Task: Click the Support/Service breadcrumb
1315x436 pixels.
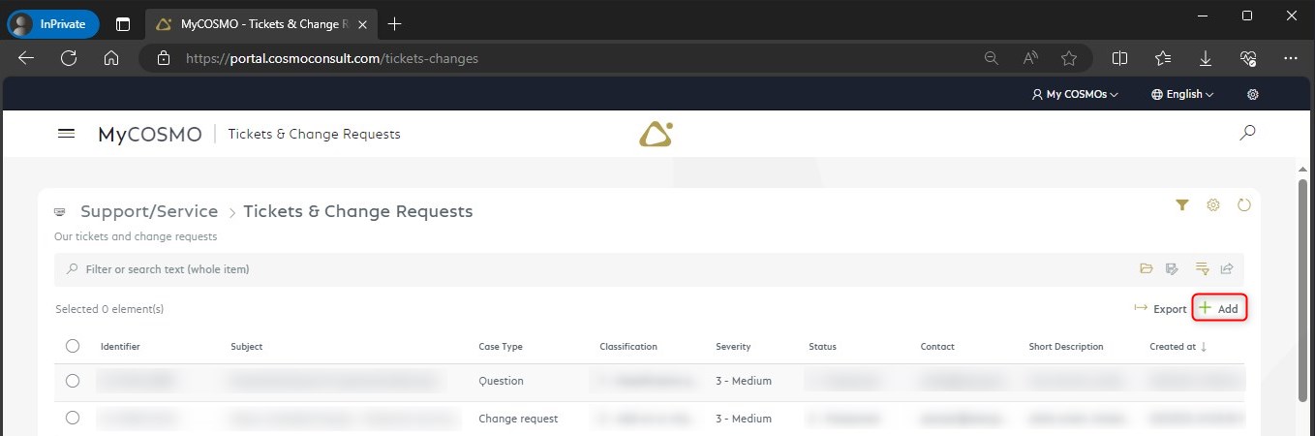Action: [149, 211]
